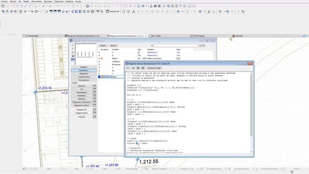Click the red X on Matriz row
This screenshot has width=309, height=174.
click(102, 58)
